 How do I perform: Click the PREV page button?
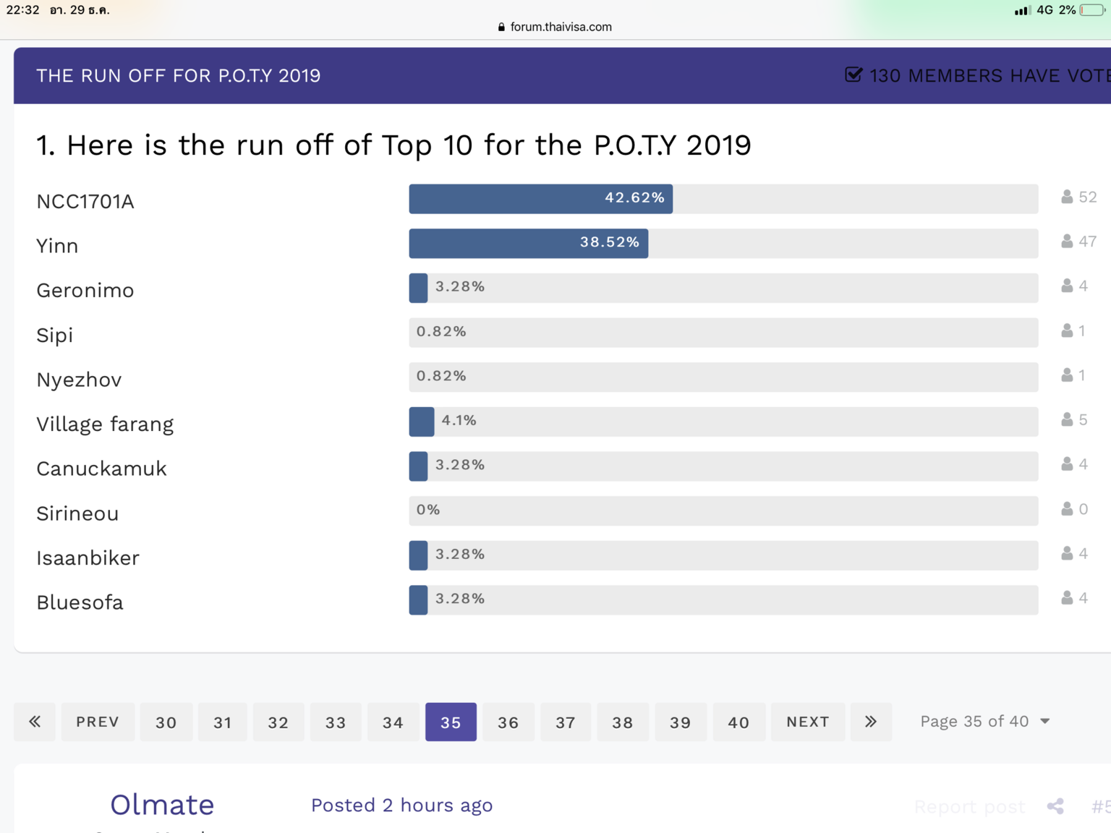pos(98,722)
